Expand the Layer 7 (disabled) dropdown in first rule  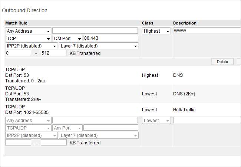[98, 46]
